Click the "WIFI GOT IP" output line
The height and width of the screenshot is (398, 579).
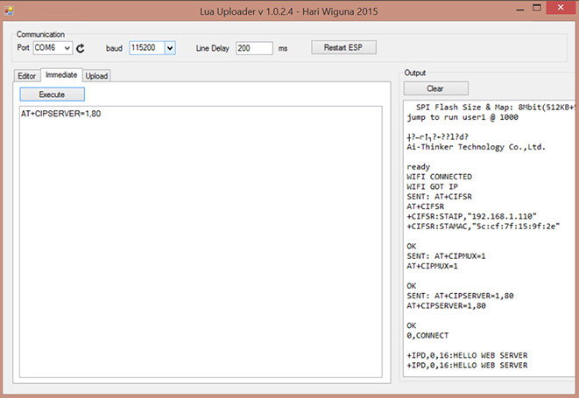click(x=433, y=186)
